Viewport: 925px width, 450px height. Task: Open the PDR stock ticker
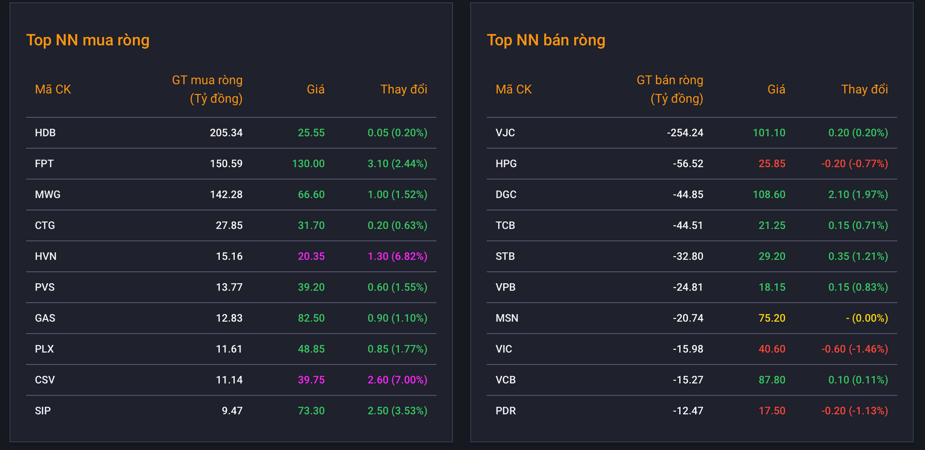506,410
